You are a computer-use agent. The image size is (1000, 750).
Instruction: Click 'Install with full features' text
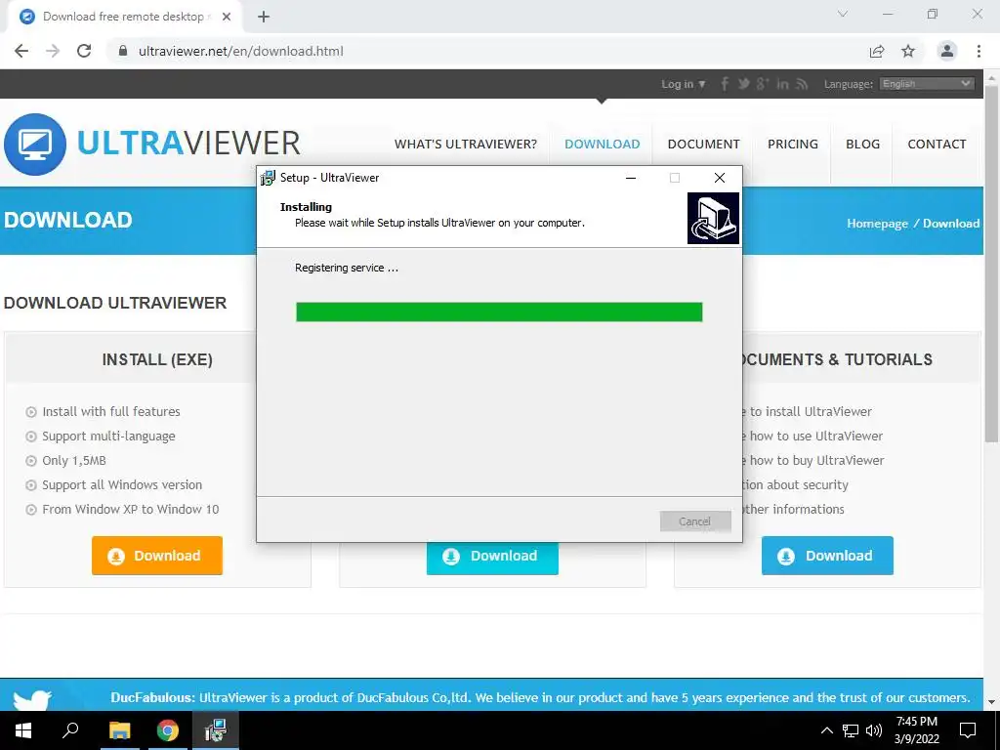[111, 412]
